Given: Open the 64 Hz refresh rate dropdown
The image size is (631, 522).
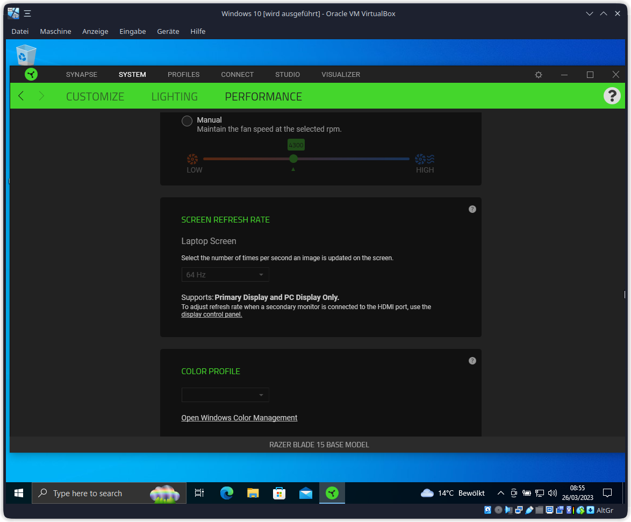Looking at the screenshot, I should [225, 274].
